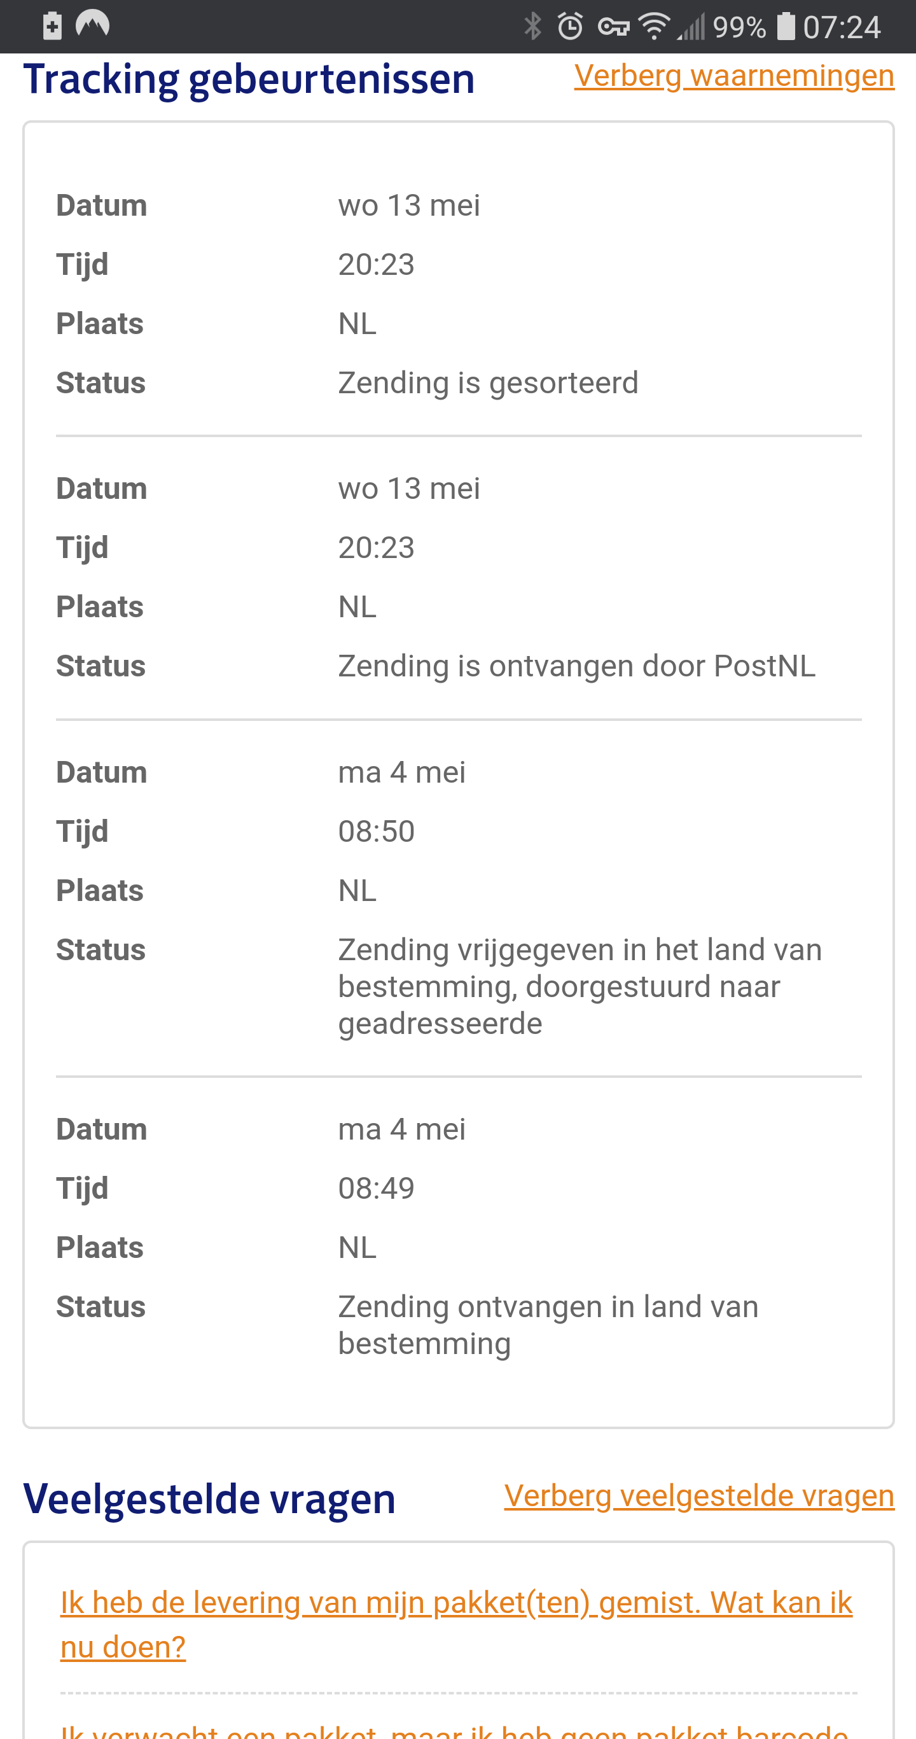916x1739 pixels.
Task: Tap the battery saver notification icon
Action: point(52,25)
